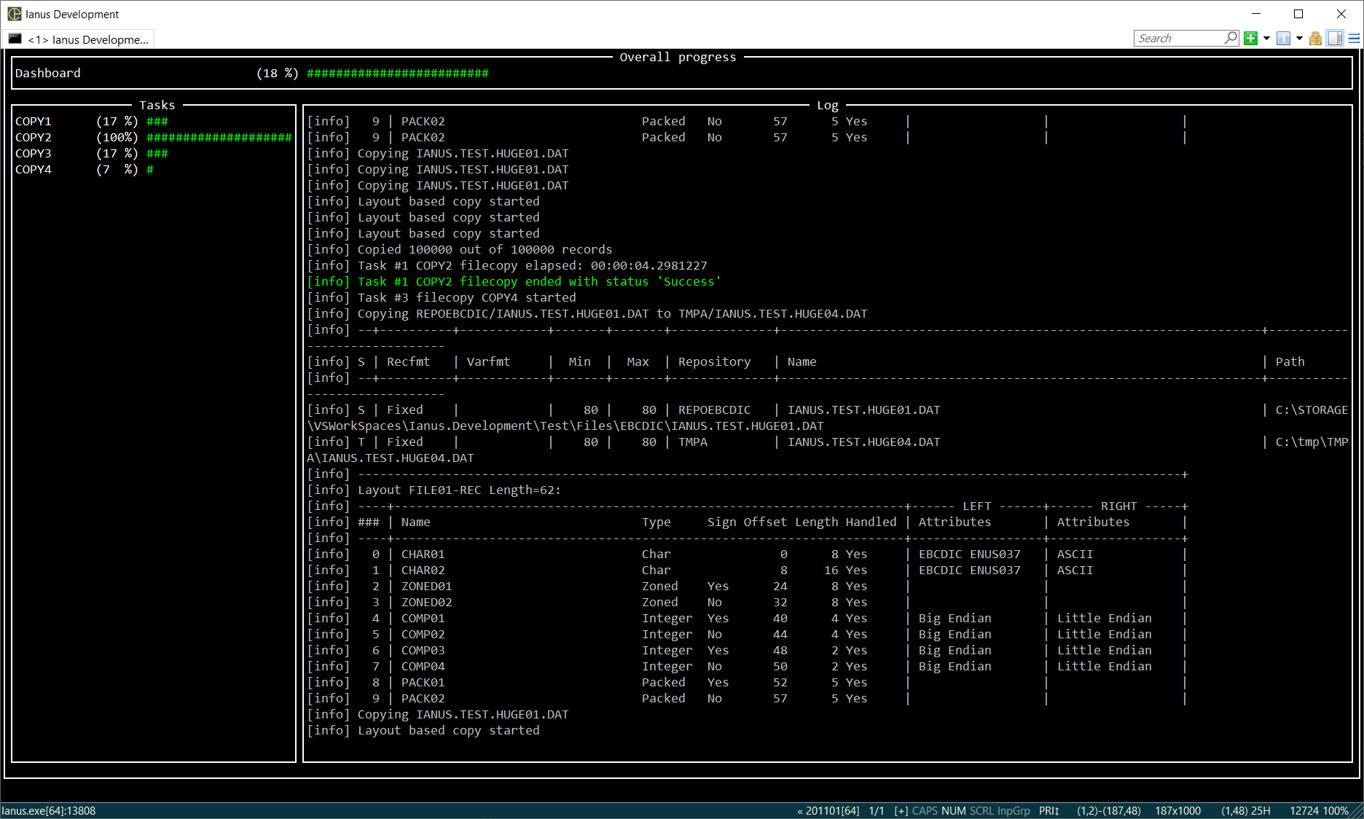Click the magnifier icon in Search box
Screen dimensions: 1364x819
point(1231,38)
